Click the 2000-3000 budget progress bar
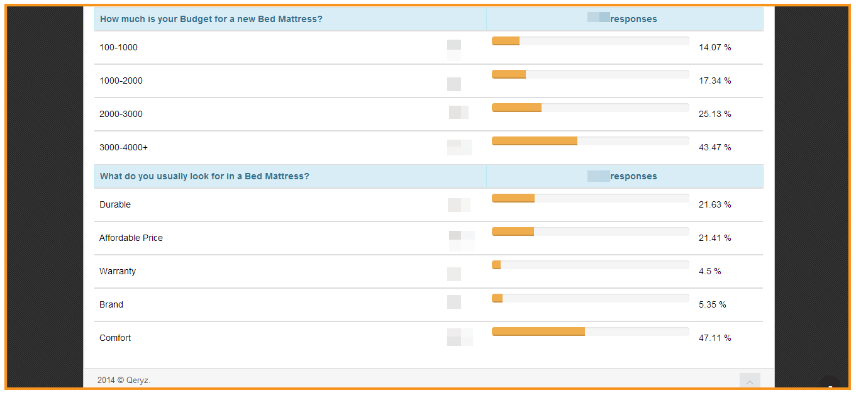 (590, 108)
